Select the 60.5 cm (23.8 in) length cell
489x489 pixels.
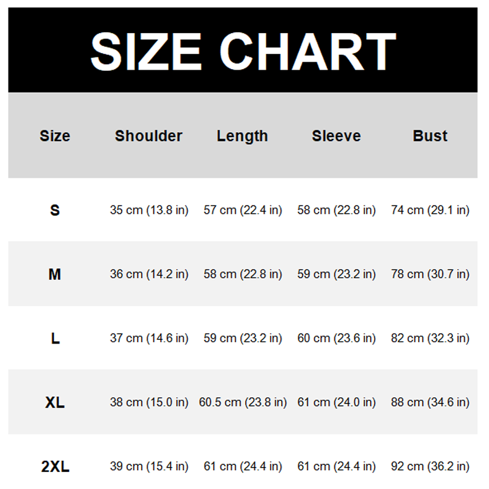[x=243, y=403]
